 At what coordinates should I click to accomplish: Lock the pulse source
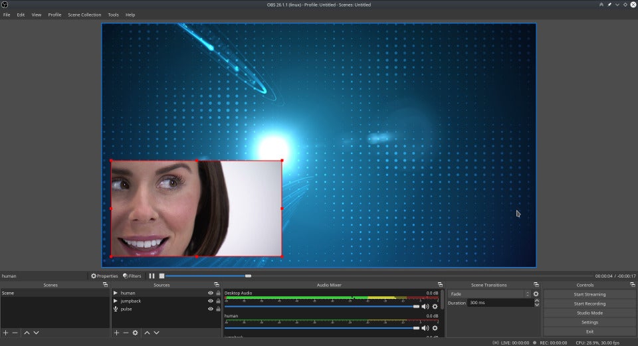(218, 309)
